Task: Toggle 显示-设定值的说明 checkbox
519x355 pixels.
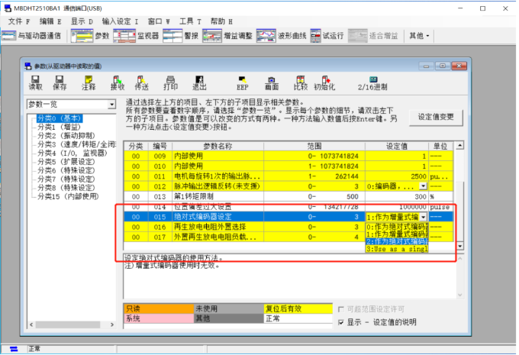Action: point(341,322)
